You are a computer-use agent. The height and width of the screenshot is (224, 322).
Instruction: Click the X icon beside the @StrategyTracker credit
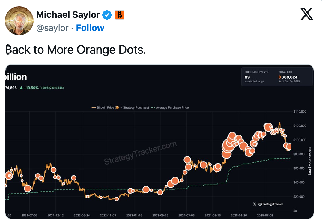[x=255, y=204]
